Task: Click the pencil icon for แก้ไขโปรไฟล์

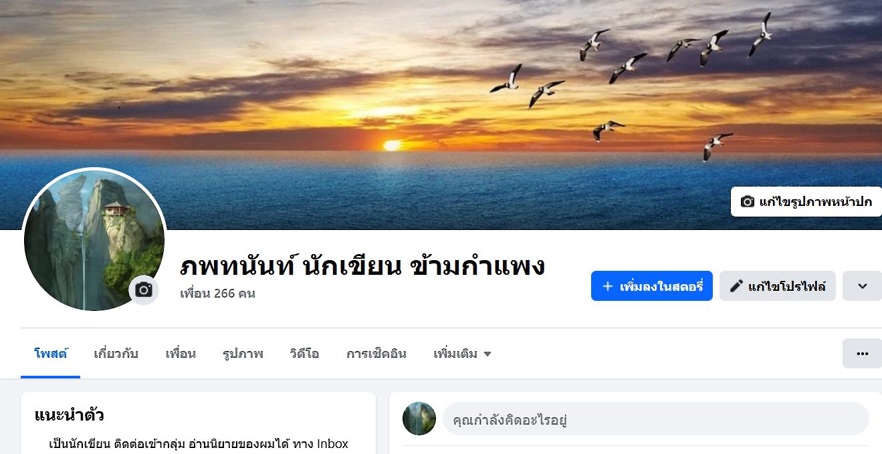Action: tap(736, 286)
